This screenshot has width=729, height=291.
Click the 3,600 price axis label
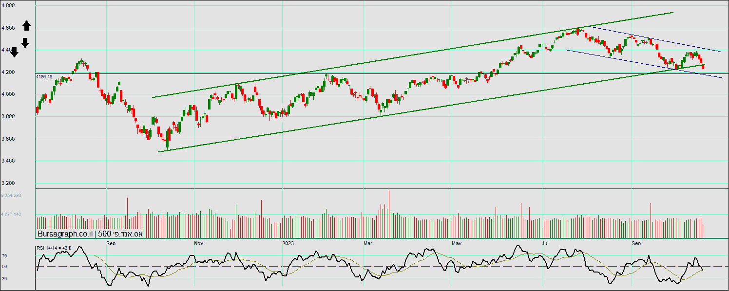(8, 139)
